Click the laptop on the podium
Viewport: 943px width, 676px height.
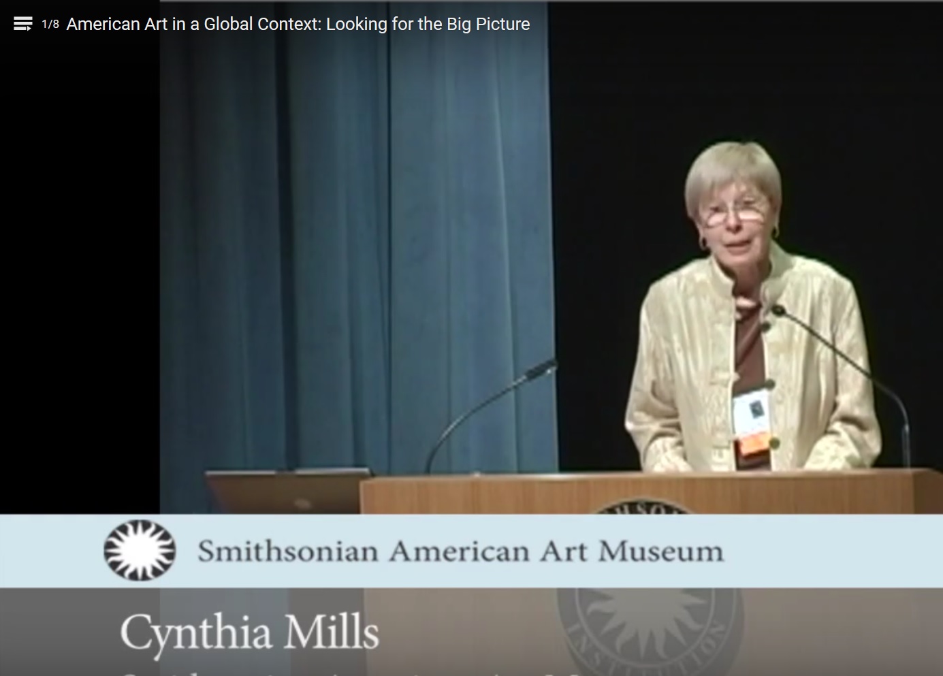289,491
